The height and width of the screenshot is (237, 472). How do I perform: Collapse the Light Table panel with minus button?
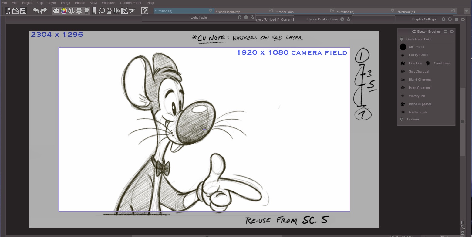246,18
